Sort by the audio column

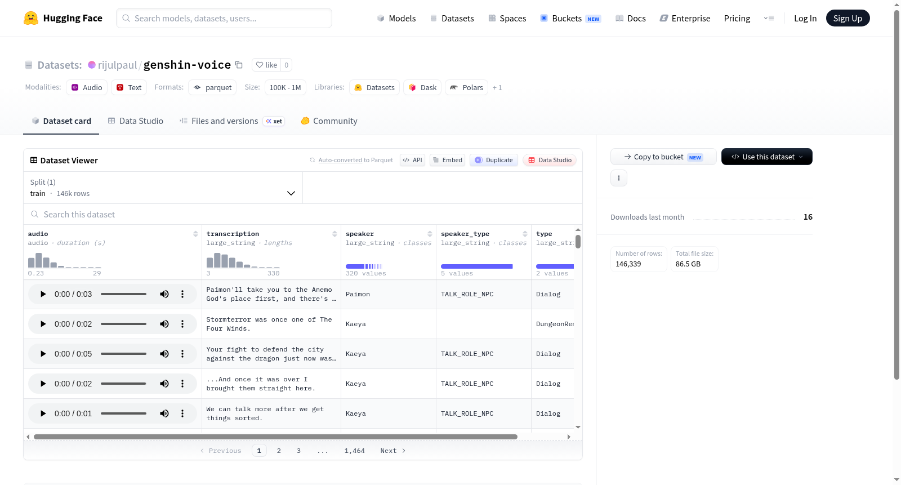pos(195,234)
